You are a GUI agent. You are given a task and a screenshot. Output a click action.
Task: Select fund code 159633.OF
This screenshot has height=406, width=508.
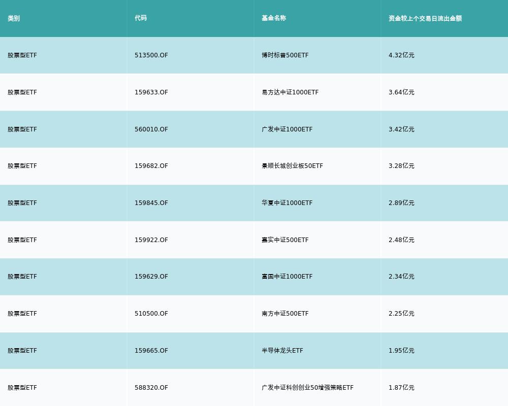pos(151,92)
